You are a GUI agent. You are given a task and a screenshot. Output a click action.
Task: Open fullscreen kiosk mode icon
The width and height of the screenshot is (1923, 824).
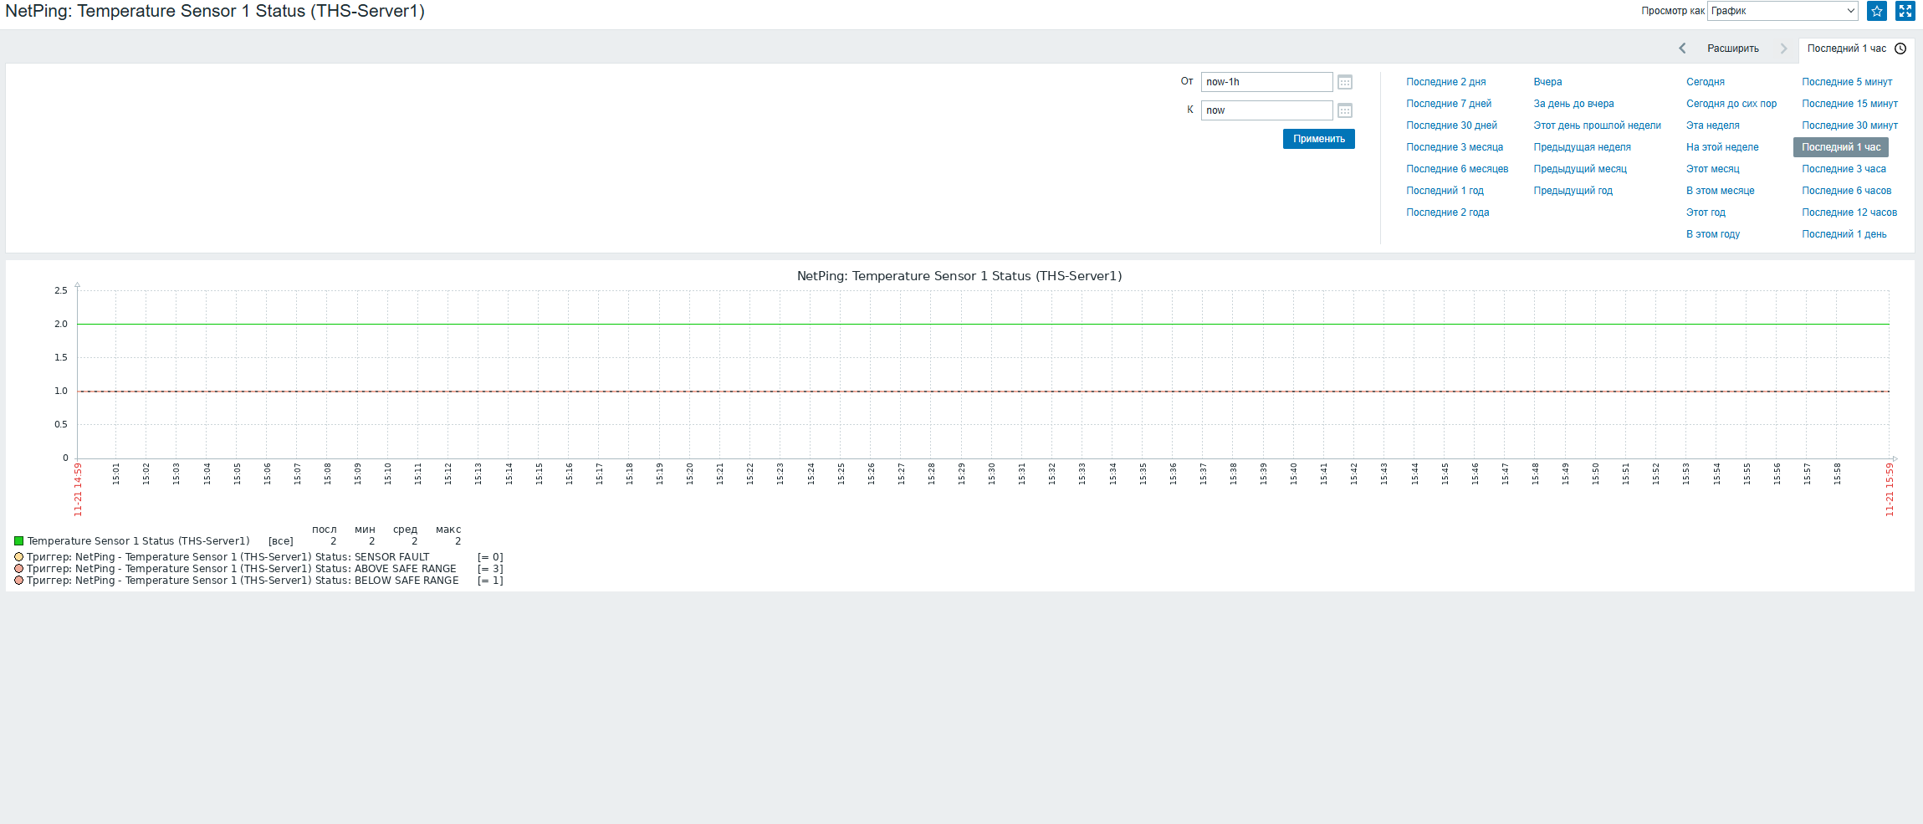[1905, 11]
